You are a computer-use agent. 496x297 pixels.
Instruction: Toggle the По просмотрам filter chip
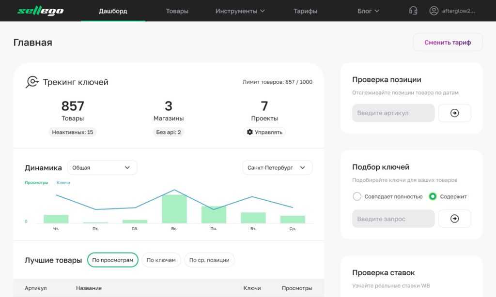(112, 260)
